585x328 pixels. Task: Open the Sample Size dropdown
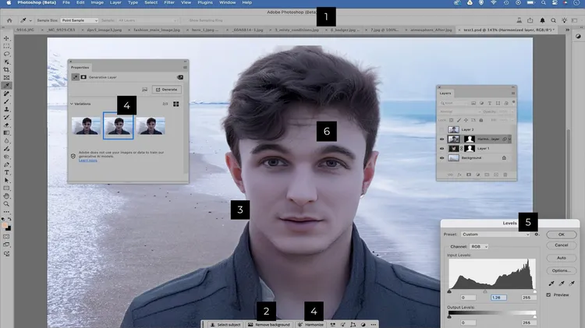click(80, 20)
